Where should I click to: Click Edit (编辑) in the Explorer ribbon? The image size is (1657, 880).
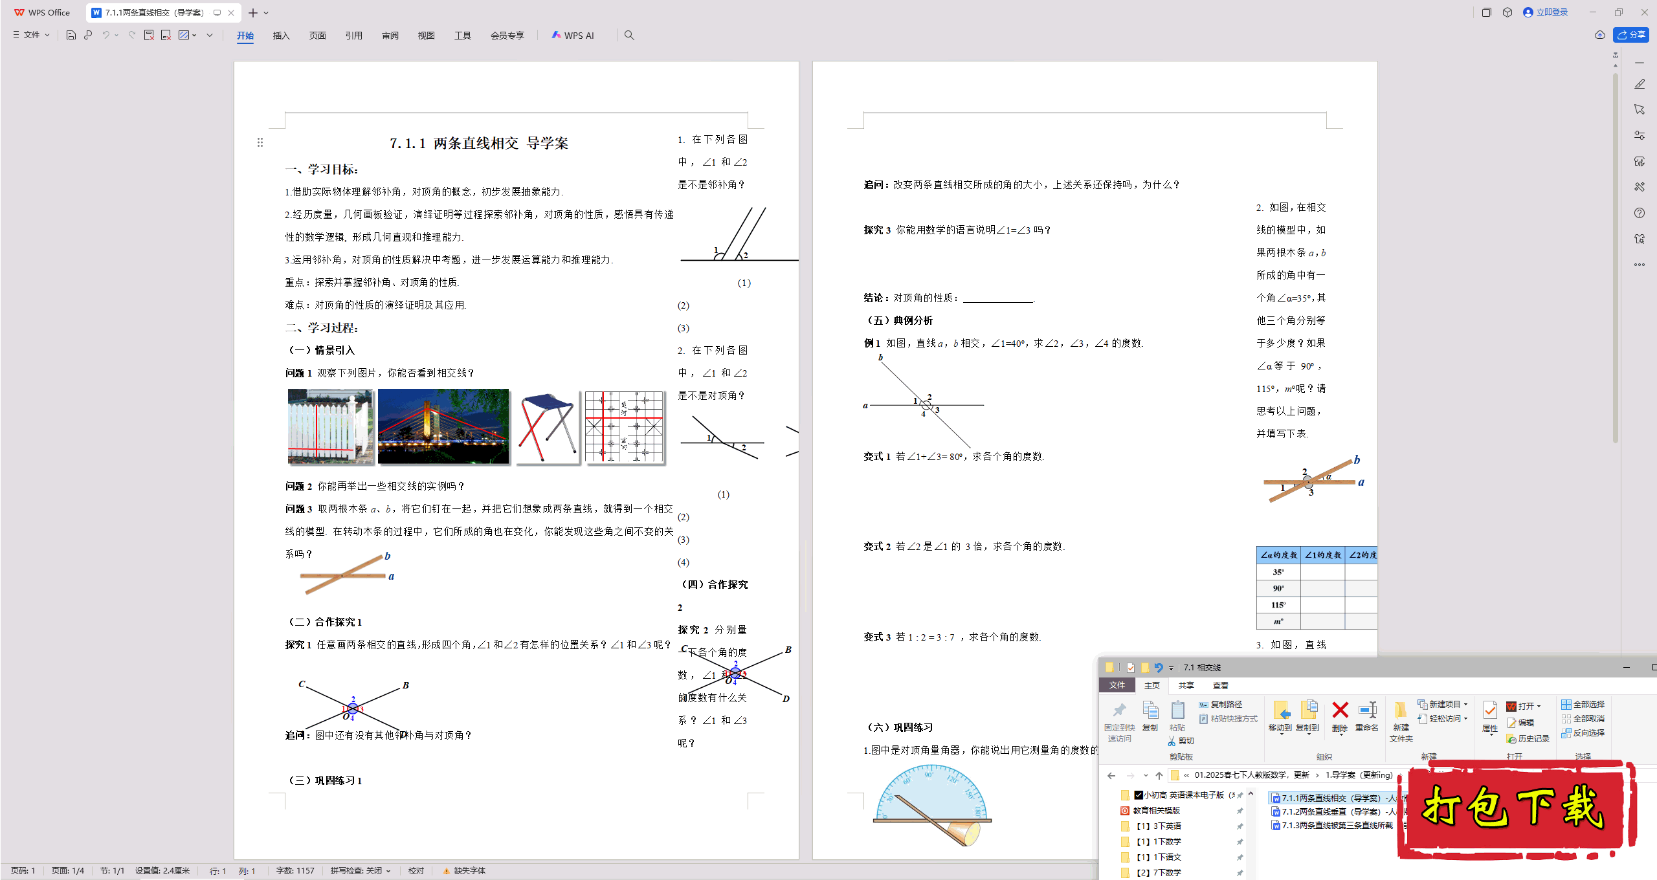point(1521,722)
